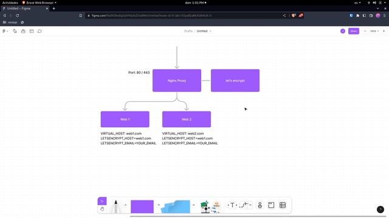Open the clock and calendar menu
The width and height of the screenshot is (389, 218).
tap(196, 2)
